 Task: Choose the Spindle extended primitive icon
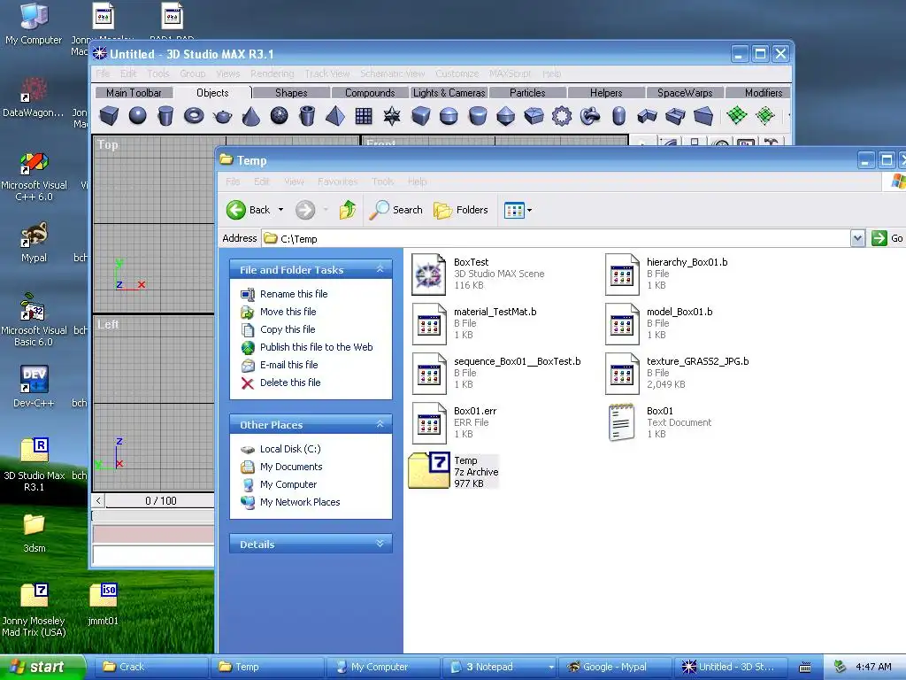pyautogui.click(x=505, y=116)
